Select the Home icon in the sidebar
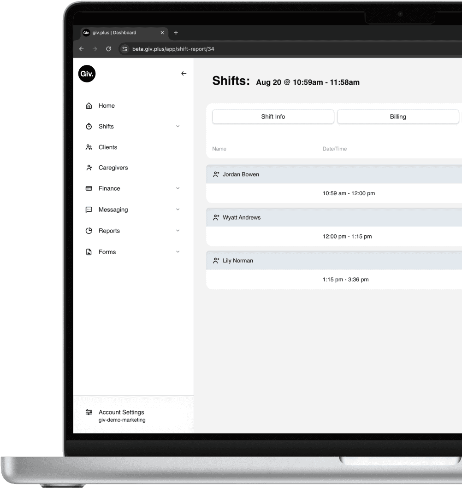Viewport: 462px width, 489px height. click(x=89, y=105)
